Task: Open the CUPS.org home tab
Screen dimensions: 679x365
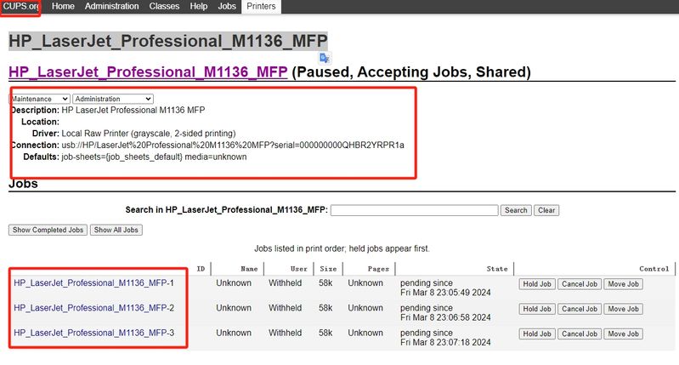Action: [x=20, y=7]
